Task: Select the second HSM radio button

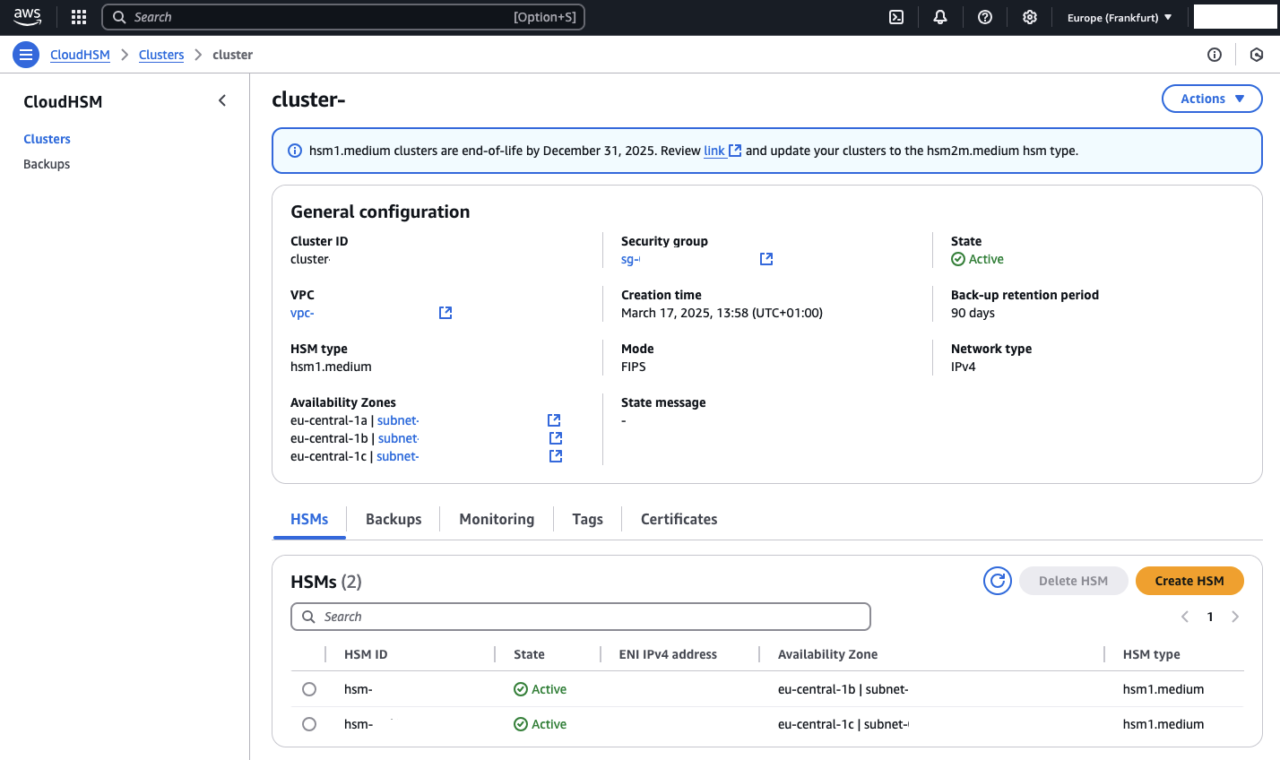Action: pyautogui.click(x=309, y=724)
